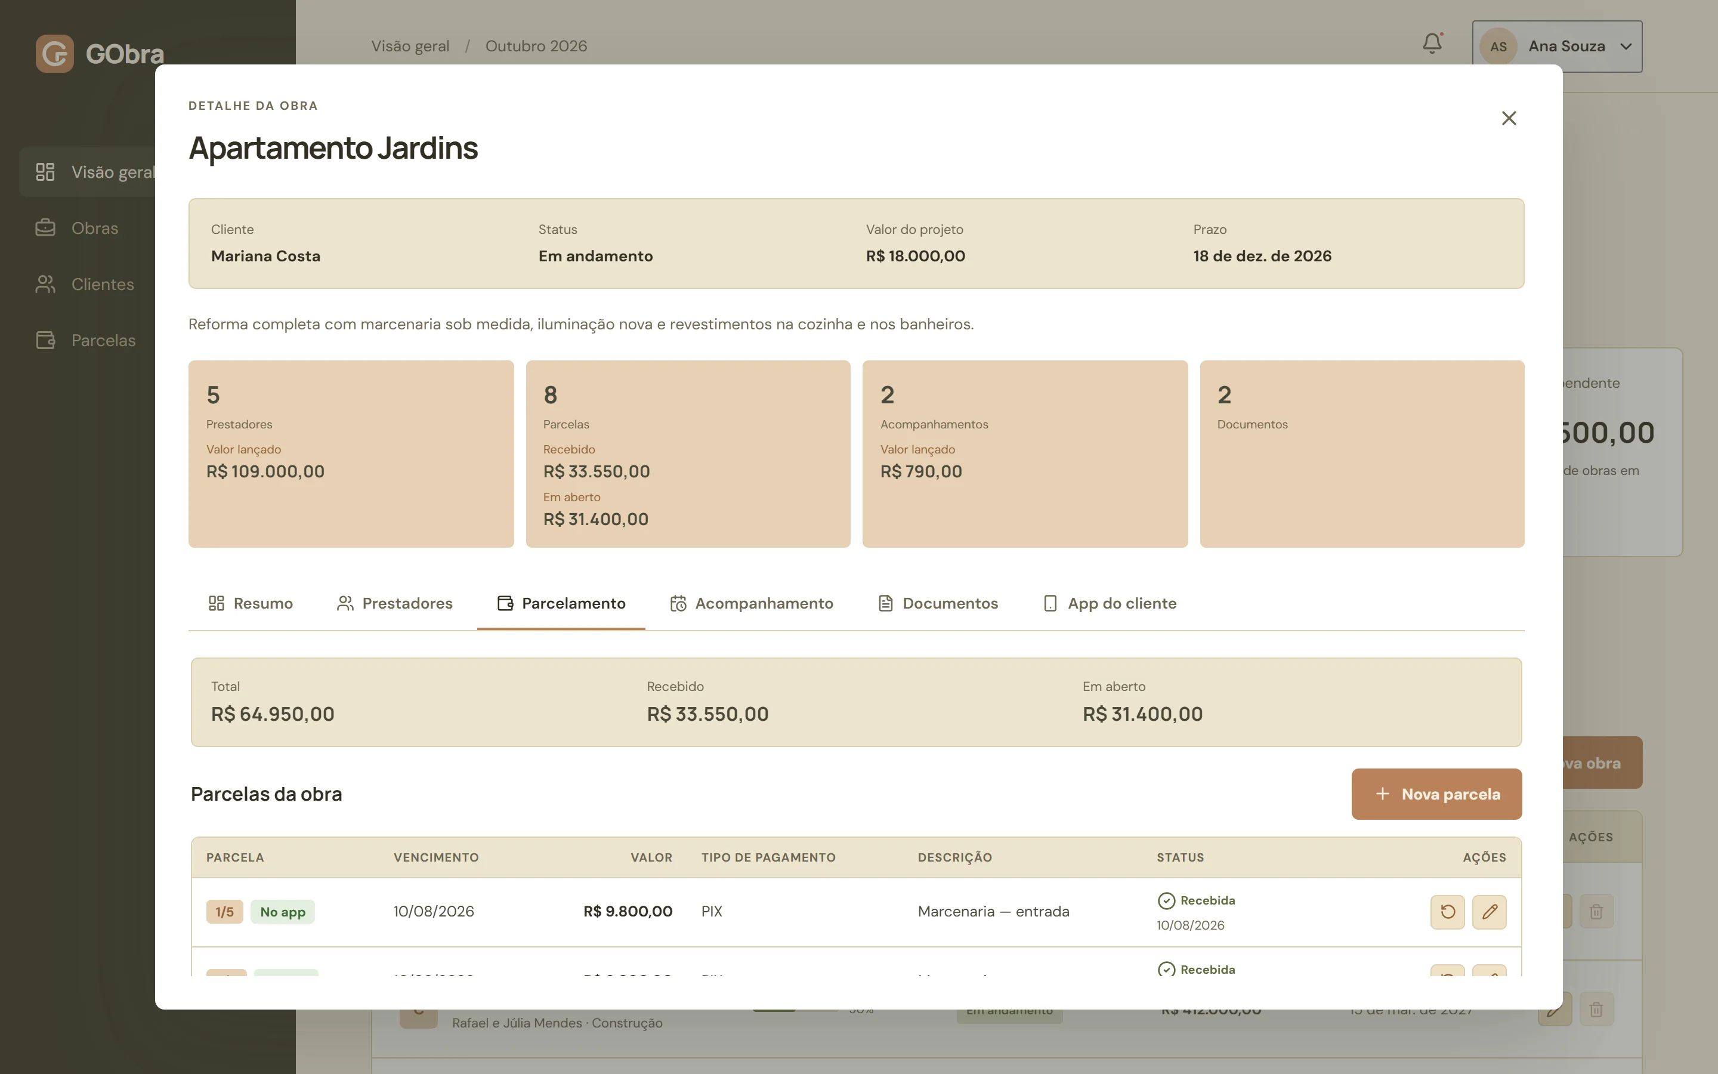Click the Total value R$ 64.950,00
This screenshot has height=1074, width=1718.
point(273,714)
